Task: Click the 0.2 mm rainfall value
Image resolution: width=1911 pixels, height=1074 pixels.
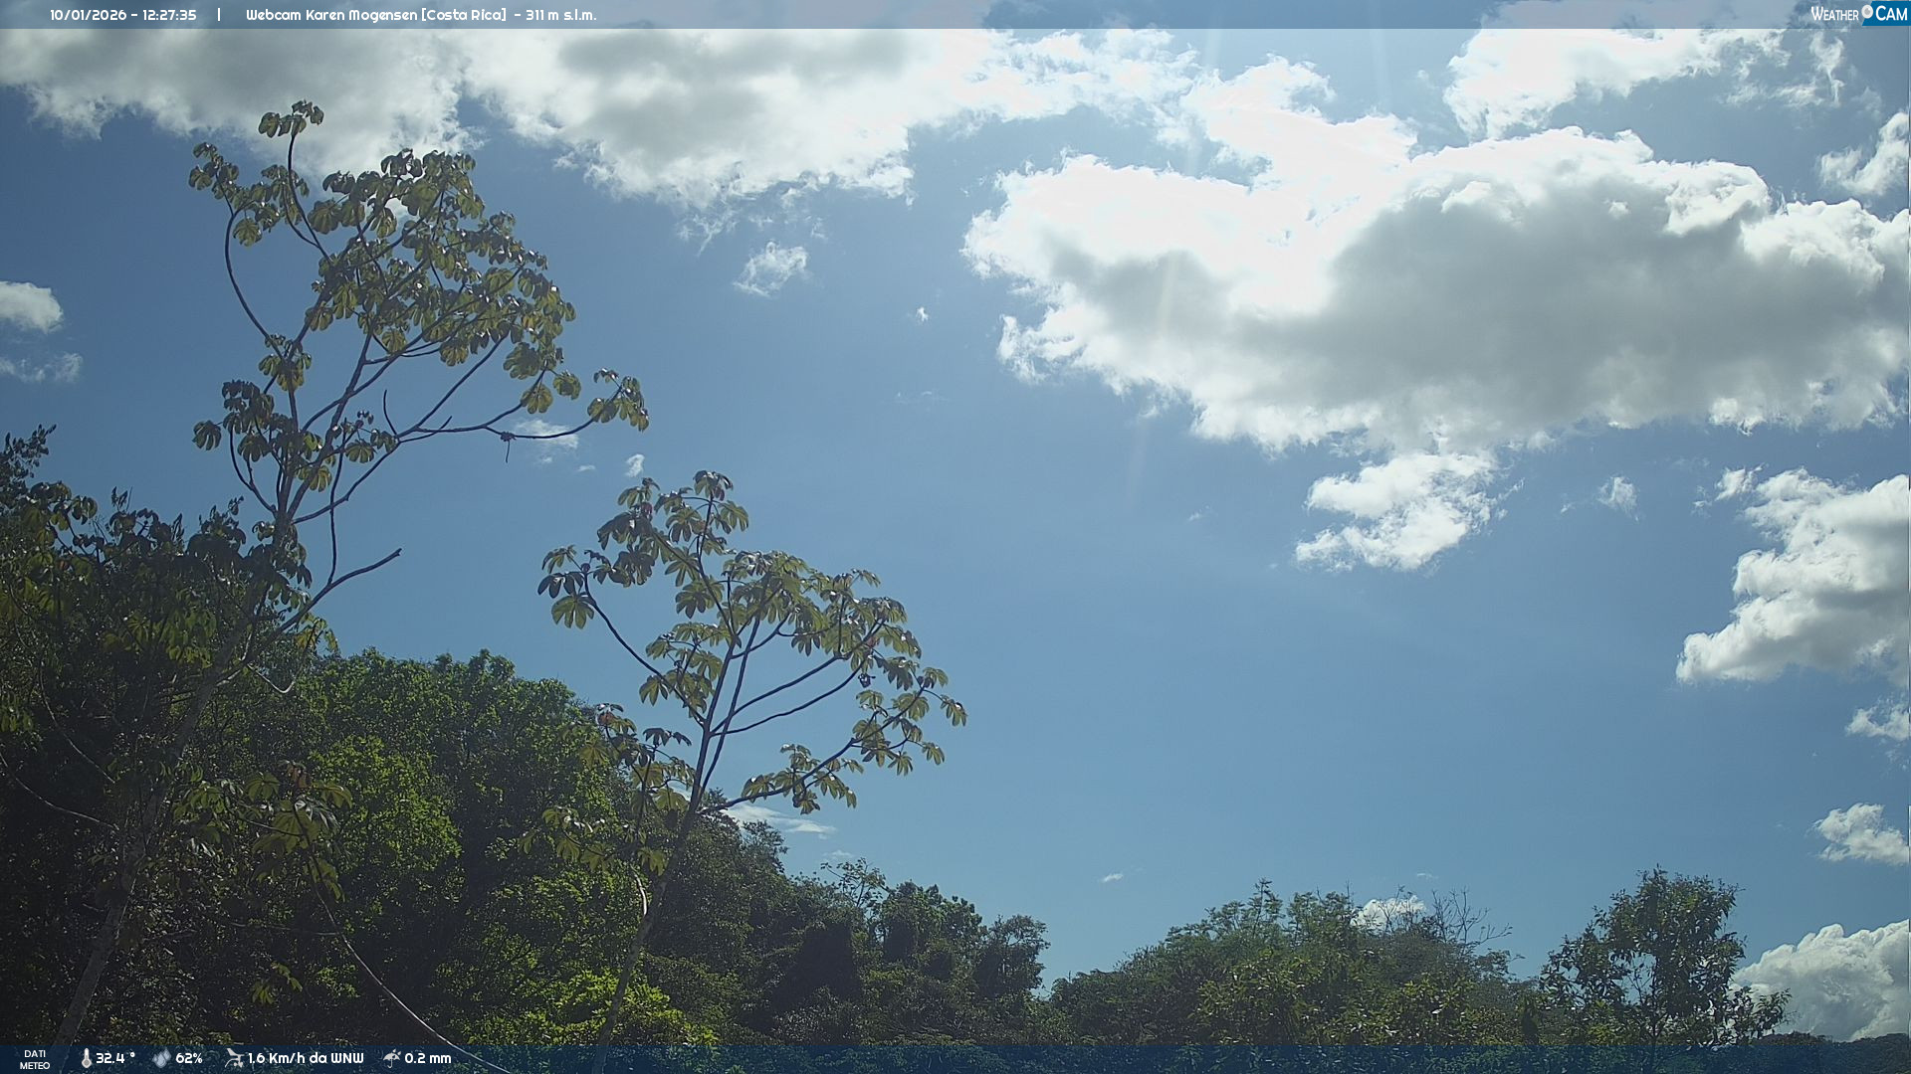Action: pos(428,1058)
